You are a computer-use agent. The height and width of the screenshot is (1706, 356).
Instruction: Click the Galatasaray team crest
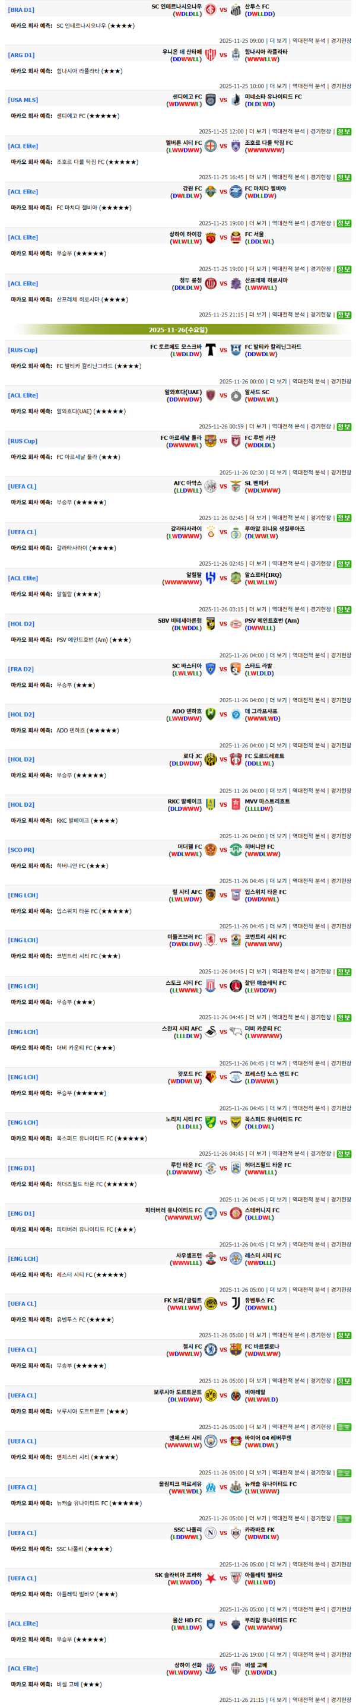[x=211, y=532]
